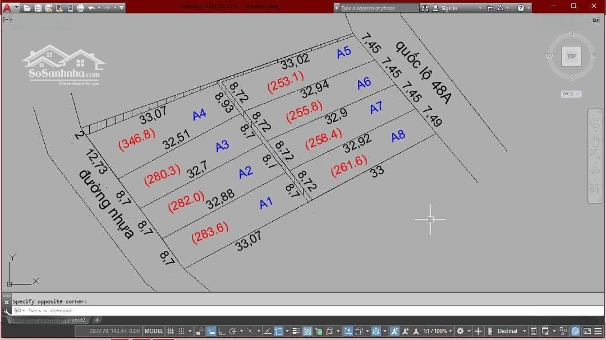This screenshot has height=340, width=606.
Task: Click the Plot printer icon
Action: click(80, 8)
